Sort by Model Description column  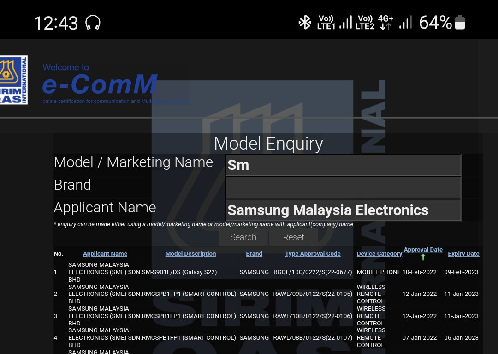pyautogui.click(x=190, y=253)
